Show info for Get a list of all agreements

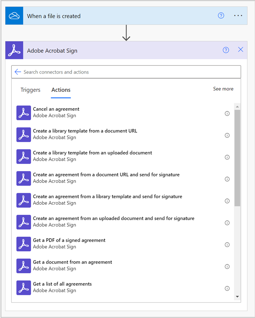(227, 289)
